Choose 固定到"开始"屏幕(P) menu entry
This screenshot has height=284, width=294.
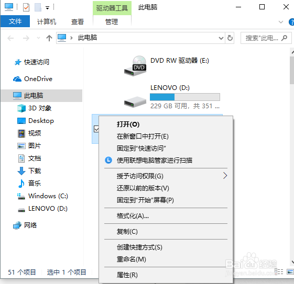[x=166, y=200]
